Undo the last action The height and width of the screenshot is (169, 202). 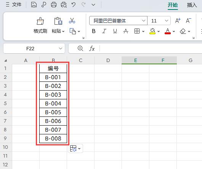pyautogui.click(x=74, y=5)
